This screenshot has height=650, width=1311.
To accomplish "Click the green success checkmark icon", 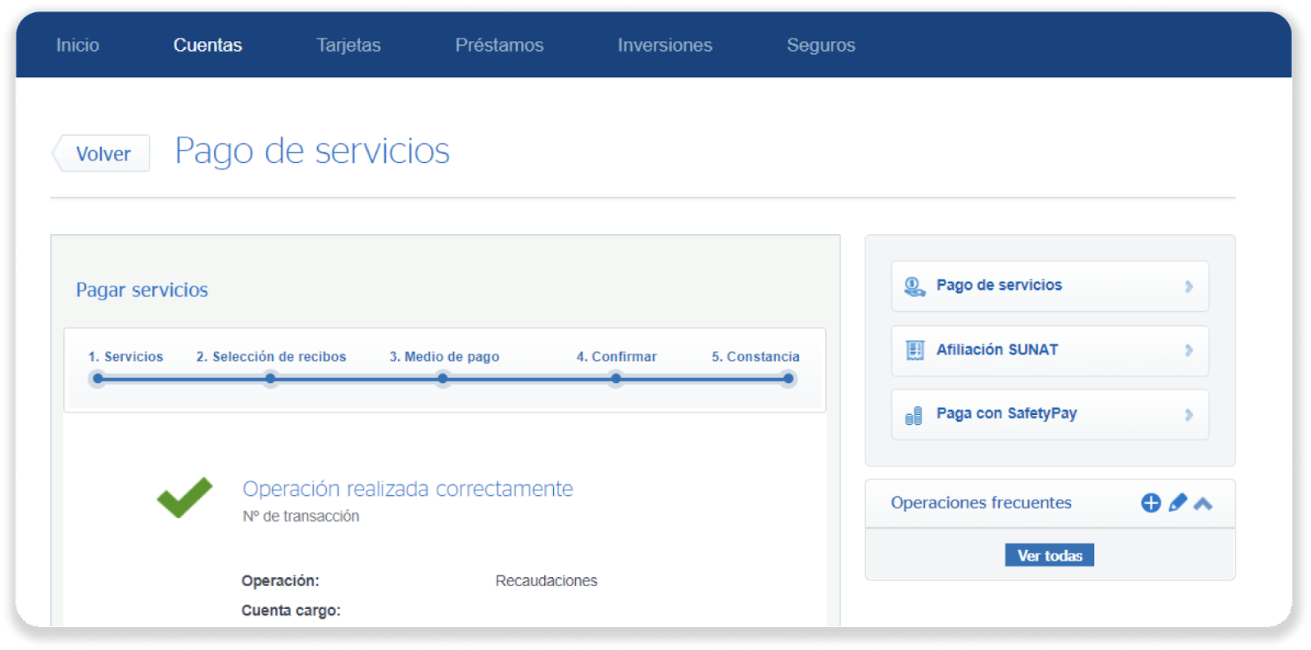I will click(x=184, y=497).
